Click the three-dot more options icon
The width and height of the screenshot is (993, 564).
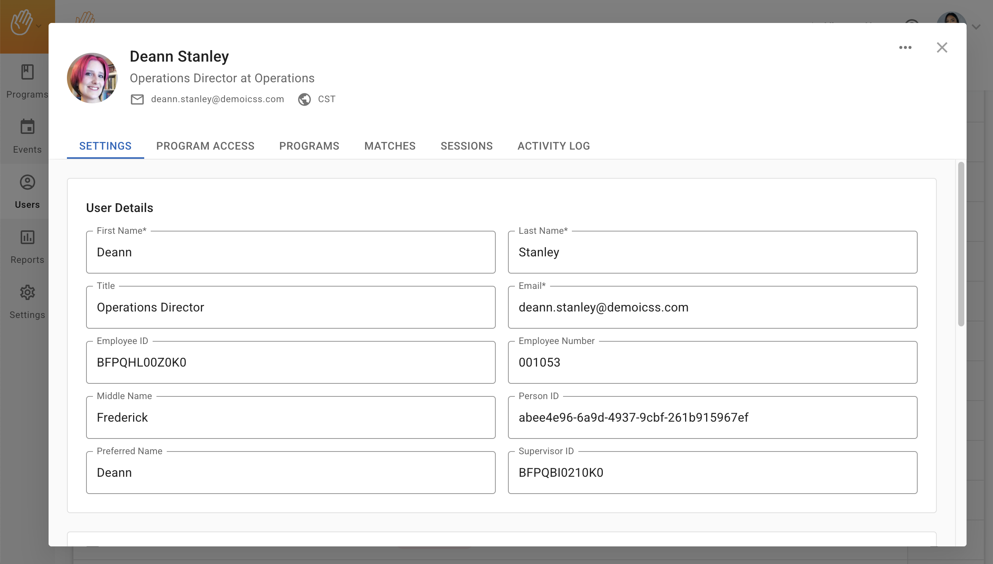pyautogui.click(x=905, y=48)
